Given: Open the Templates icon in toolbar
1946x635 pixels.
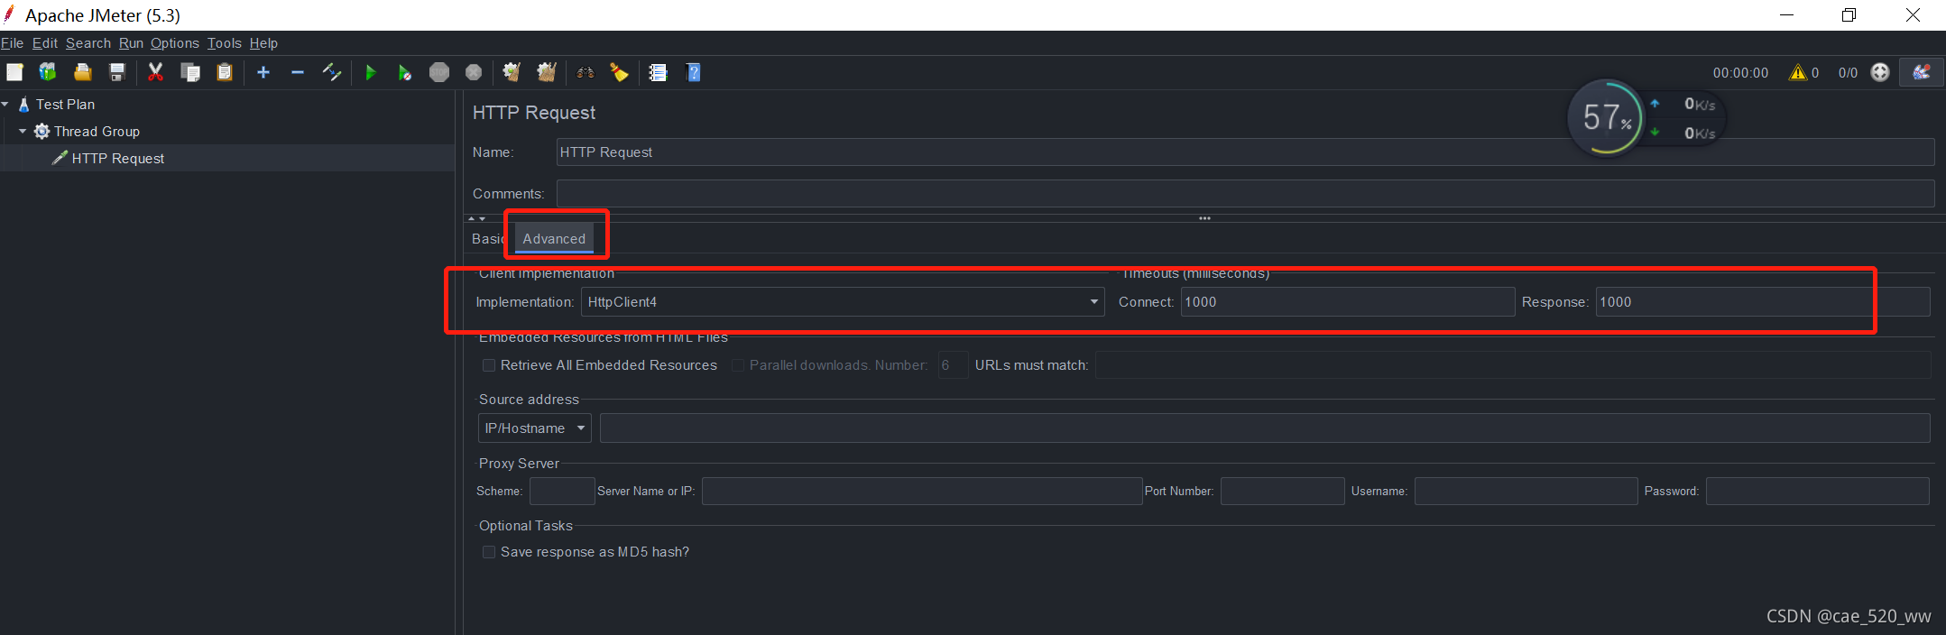Looking at the screenshot, I should click(x=48, y=72).
